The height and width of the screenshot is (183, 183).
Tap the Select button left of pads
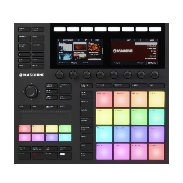tap(87, 138)
